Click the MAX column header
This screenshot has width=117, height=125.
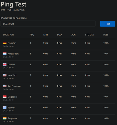[x=60, y=35]
